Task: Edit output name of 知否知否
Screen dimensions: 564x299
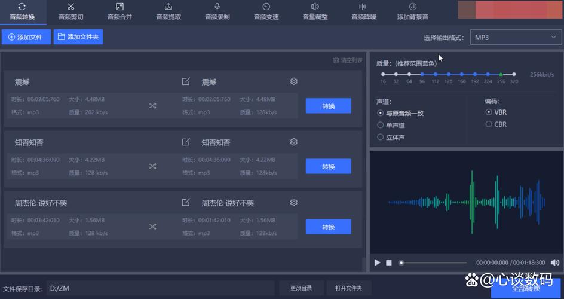Action: tap(186, 142)
